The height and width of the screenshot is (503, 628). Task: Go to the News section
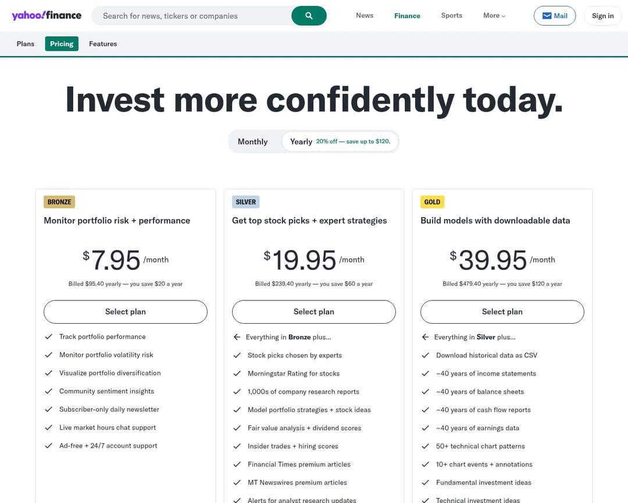(365, 16)
